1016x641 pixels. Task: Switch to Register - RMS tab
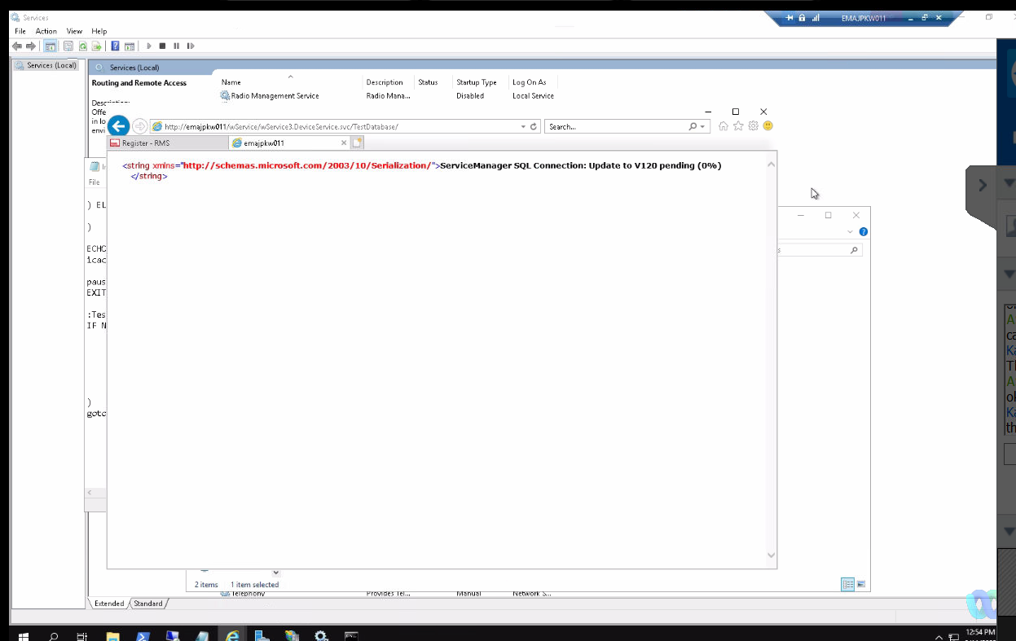click(x=168, y=143)
